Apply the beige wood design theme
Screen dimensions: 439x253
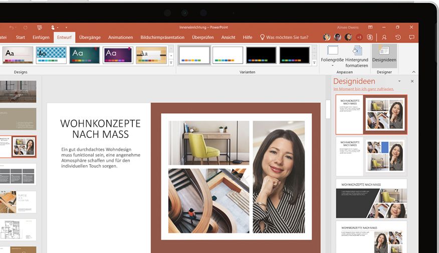click(151, 55)
